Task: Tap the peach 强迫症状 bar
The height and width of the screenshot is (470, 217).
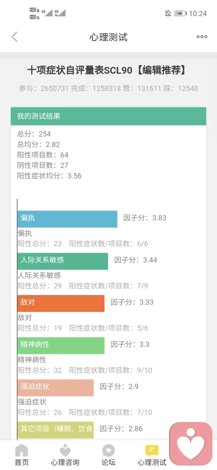Action: point(56,388)
